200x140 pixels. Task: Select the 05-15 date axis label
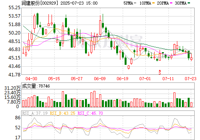point(54,79)
